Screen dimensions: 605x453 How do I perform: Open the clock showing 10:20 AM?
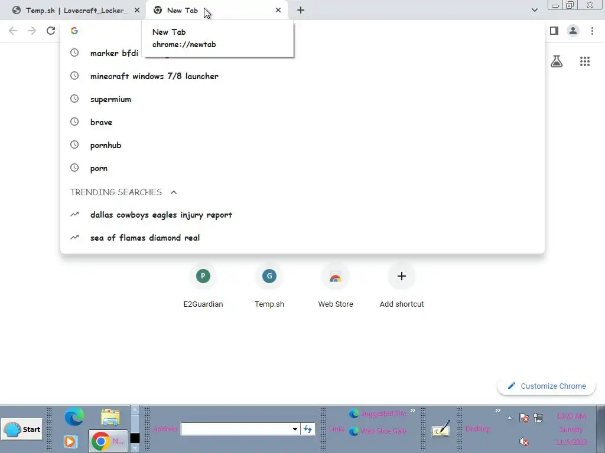(x=571, y=429)
